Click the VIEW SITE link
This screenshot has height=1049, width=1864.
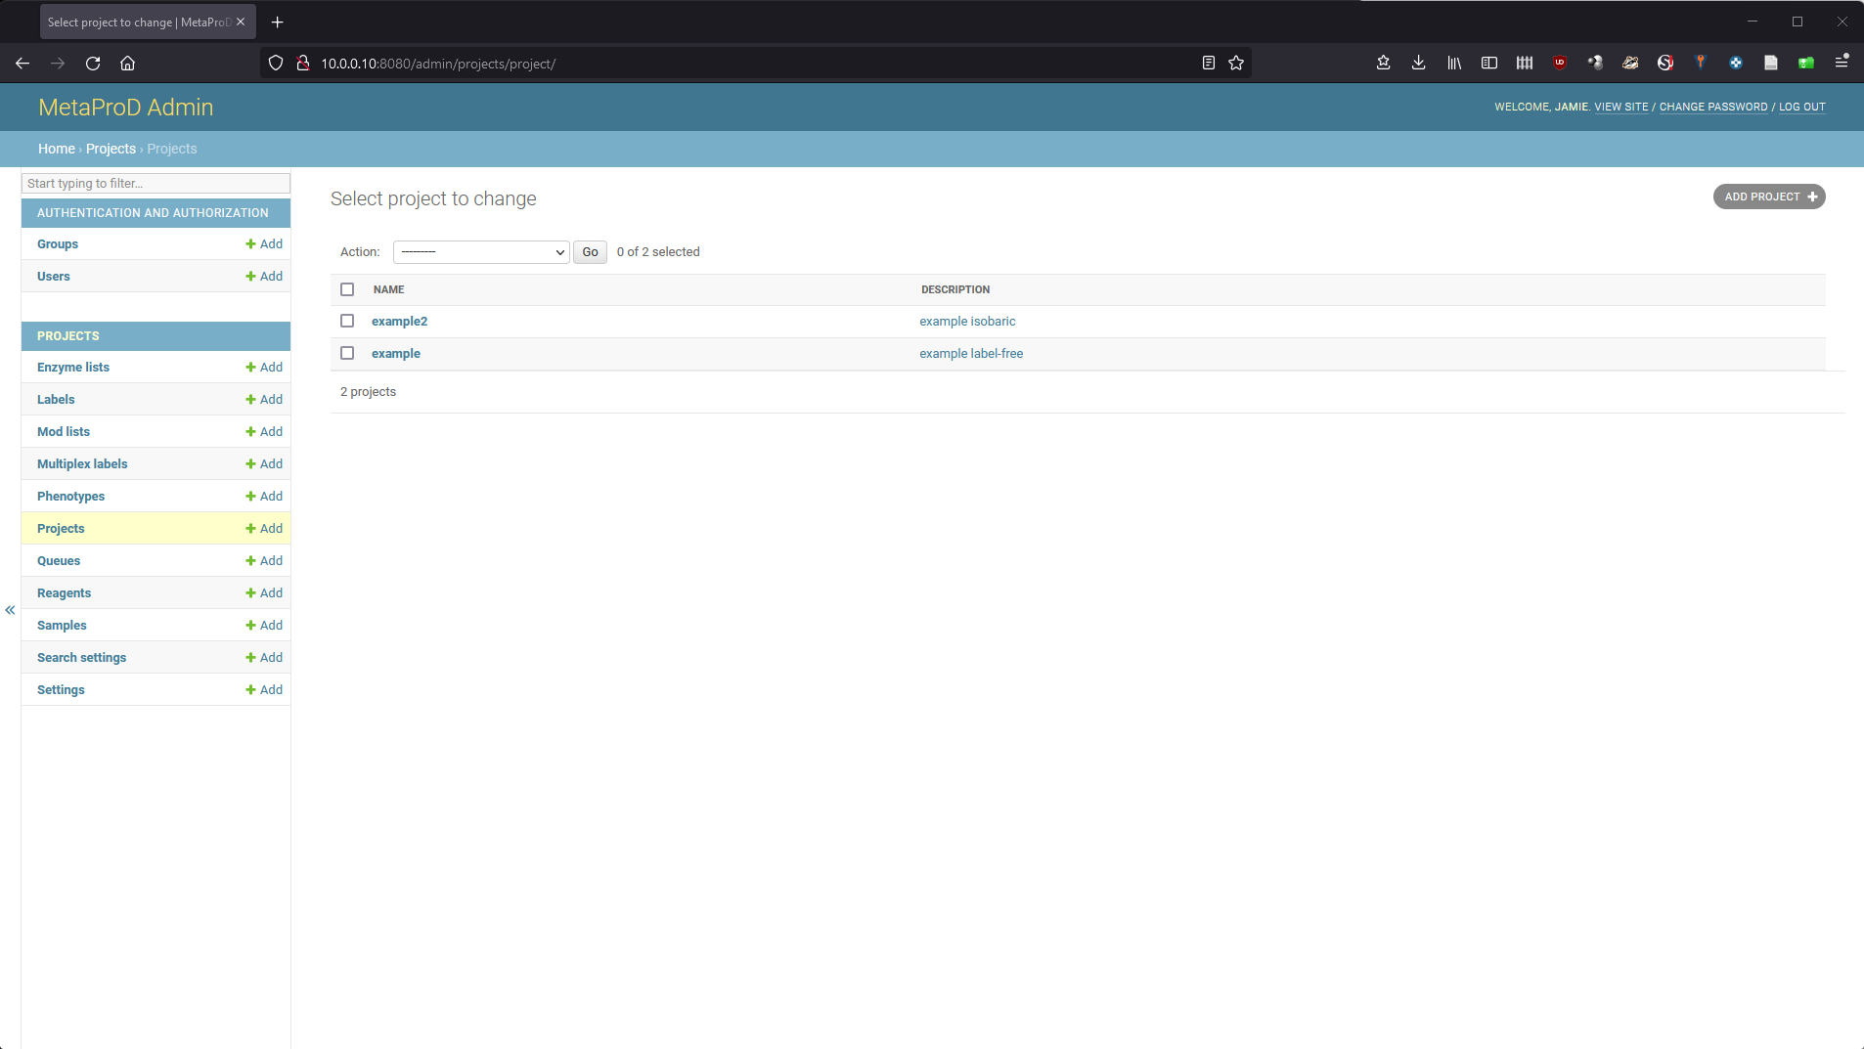(1620, 108)
